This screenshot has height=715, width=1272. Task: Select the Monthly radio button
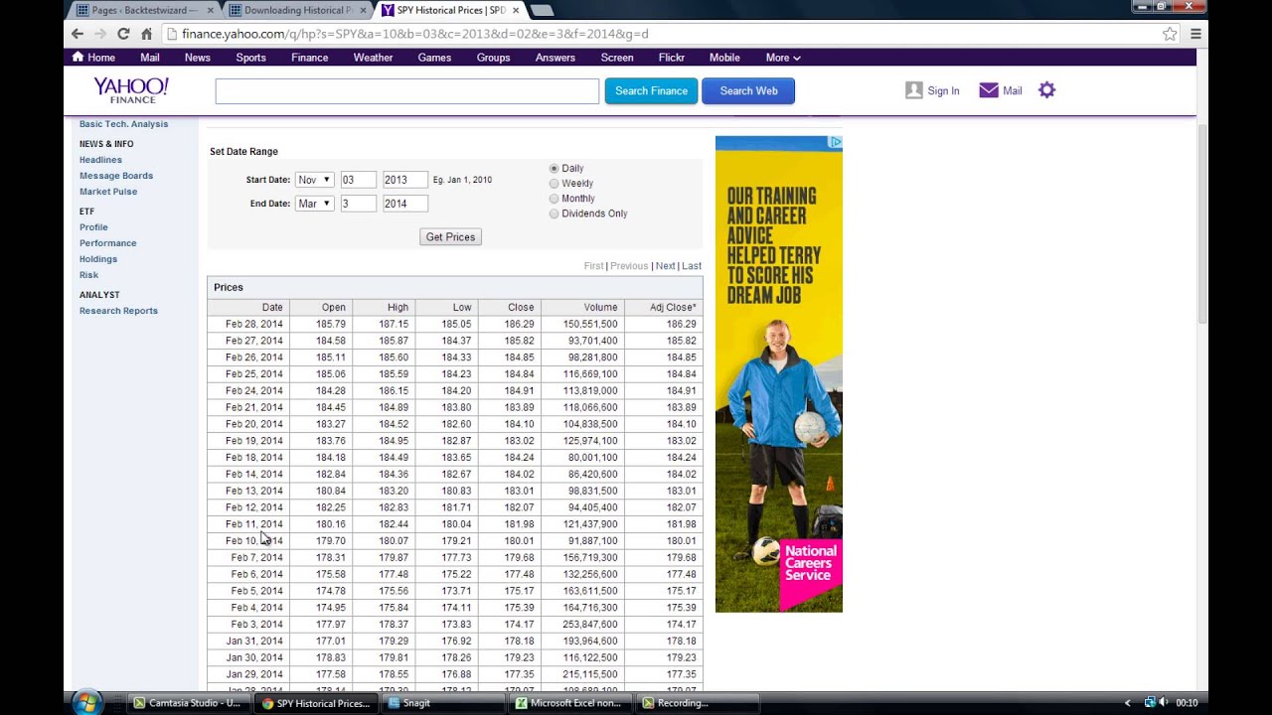(x=555, y=199)
